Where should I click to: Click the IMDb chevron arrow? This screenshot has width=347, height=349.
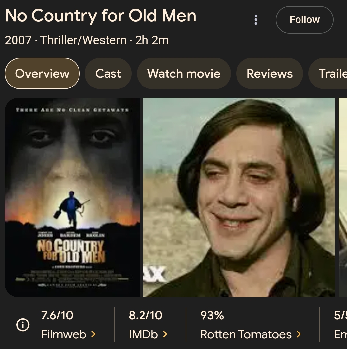point(165,334)
